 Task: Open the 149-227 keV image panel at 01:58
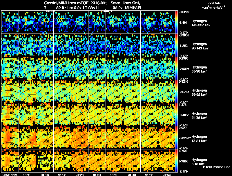pos(166,22)
